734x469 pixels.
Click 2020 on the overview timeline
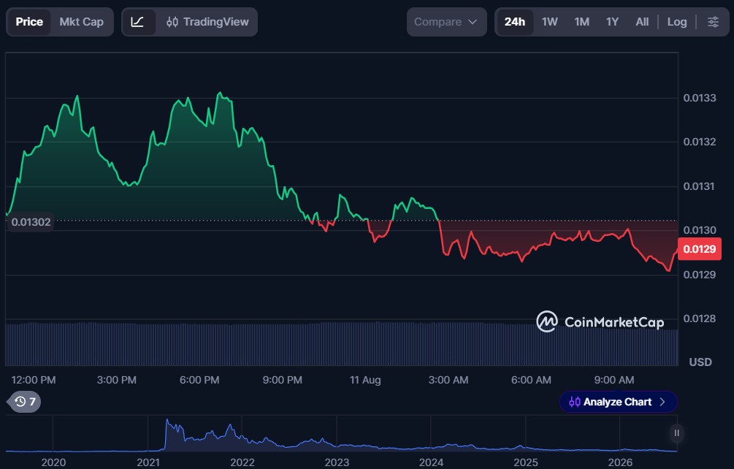coord(53,462)
